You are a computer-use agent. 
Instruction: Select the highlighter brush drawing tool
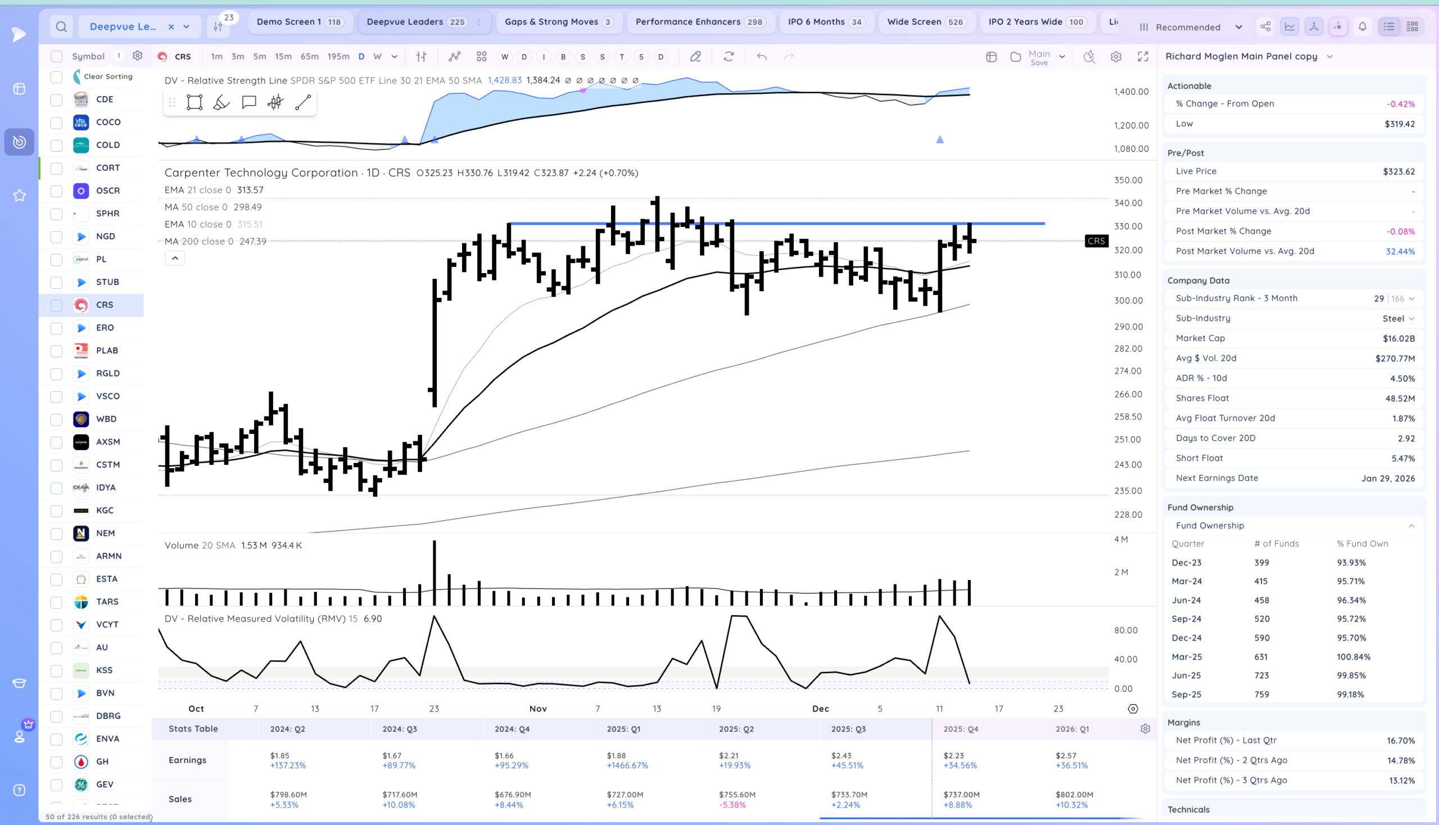coord(221,102)
